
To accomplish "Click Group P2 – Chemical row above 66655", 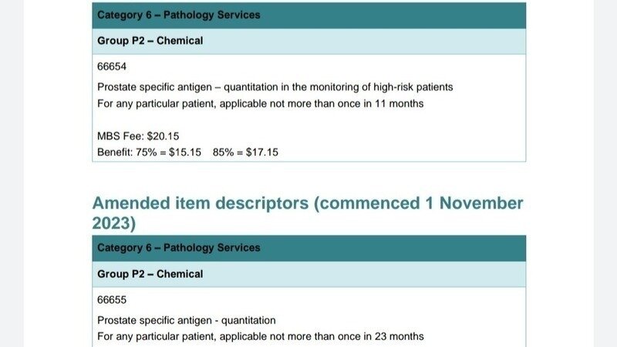I will (150, 275).
